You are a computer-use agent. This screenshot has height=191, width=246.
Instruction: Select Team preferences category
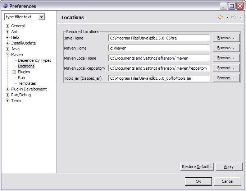pyautogui.click(x=16, y=101)
